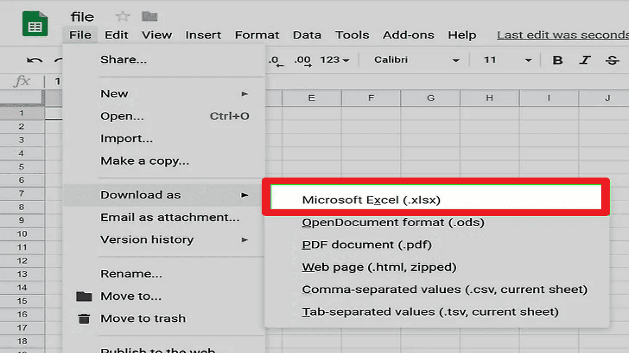
Task: Star the document named file
Action: point(122,17)
